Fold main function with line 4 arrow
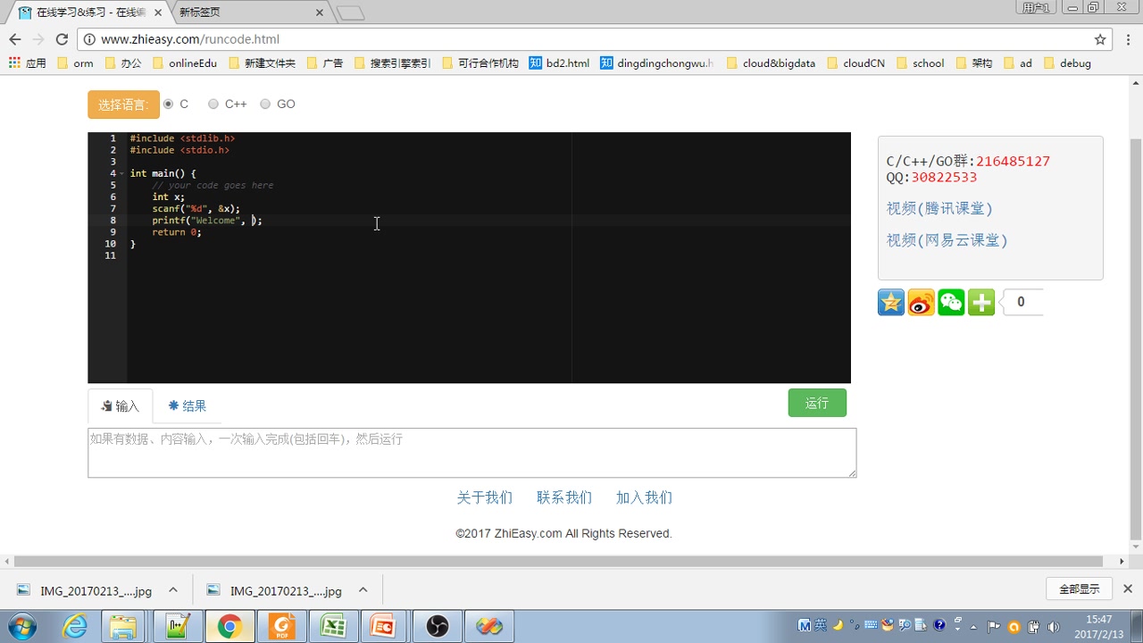 tap(122, 173)
